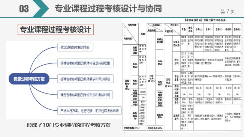Select the red-bordered heading 专业课程过程考核设计
This screenshot has height=137, width=244.
pyautogui.click(x=55, y=29)
